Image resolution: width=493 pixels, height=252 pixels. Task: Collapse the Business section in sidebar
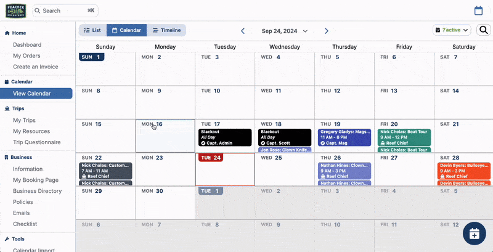click(x=22, y=157)
